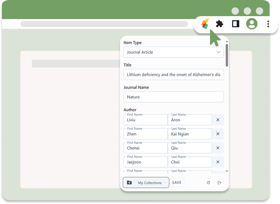Click the Title input field

point(174,74)
